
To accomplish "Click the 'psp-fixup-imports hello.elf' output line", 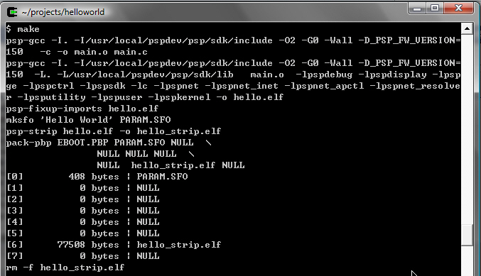I will pyautogui.click(x=82, y=109).
